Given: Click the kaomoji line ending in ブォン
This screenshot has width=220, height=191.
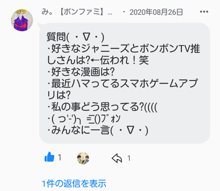Looking at the screenshot, I should (84, 119).
